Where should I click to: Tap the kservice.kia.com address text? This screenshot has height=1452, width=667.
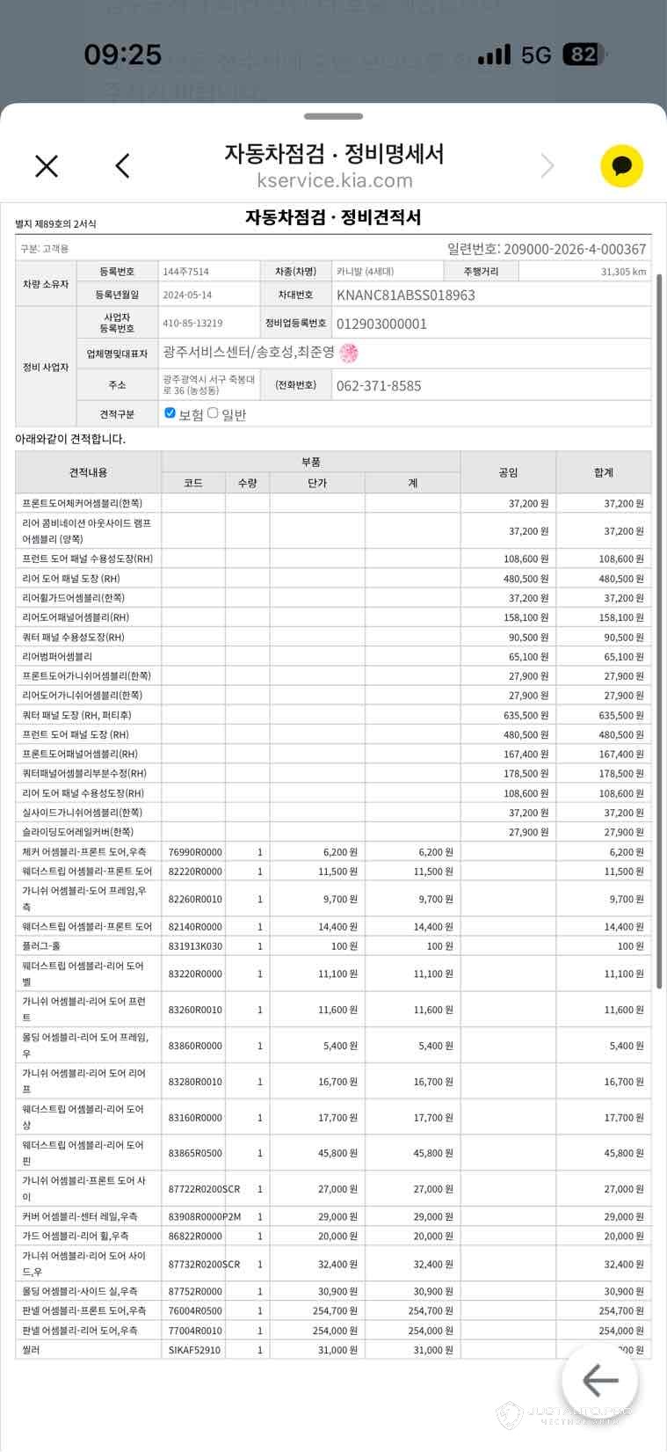click(x=335, y=180)
